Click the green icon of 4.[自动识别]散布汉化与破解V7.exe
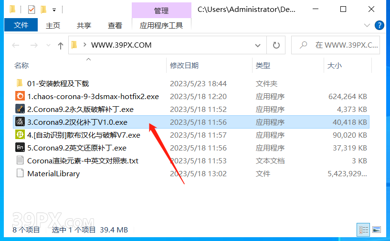 pyautogui.click(x=20, y=135)
